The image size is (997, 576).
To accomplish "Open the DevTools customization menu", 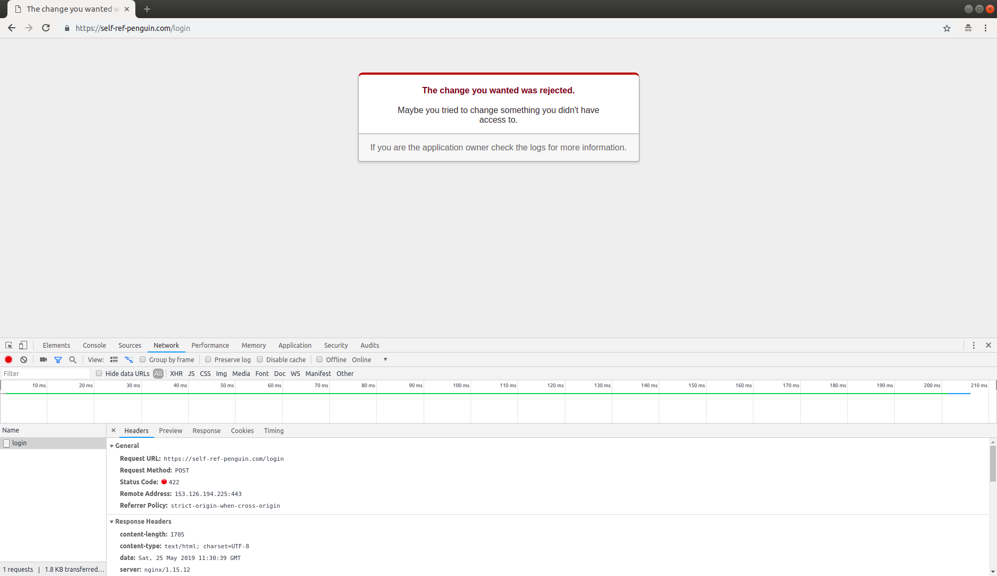I will click(974, 345).
